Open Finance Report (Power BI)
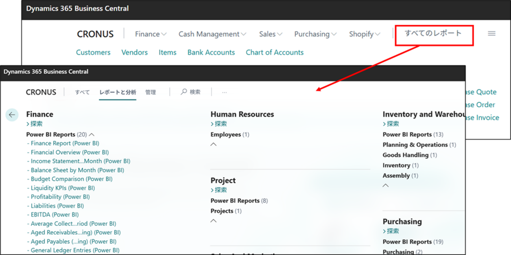 coord(65,143)
